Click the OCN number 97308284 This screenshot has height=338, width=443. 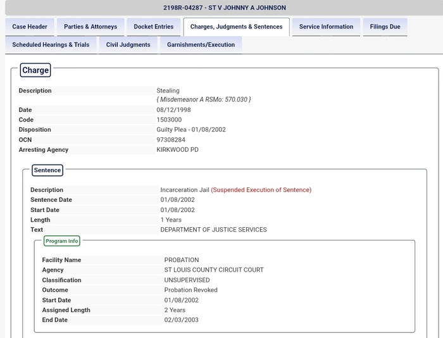coord(171,140)
